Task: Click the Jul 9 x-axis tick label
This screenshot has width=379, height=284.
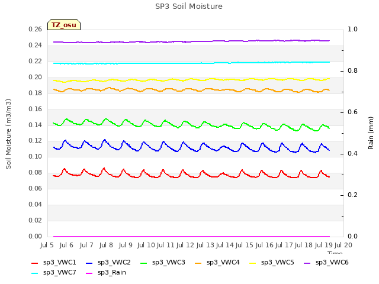Action: pyautogui.click(x=126, y=245)
